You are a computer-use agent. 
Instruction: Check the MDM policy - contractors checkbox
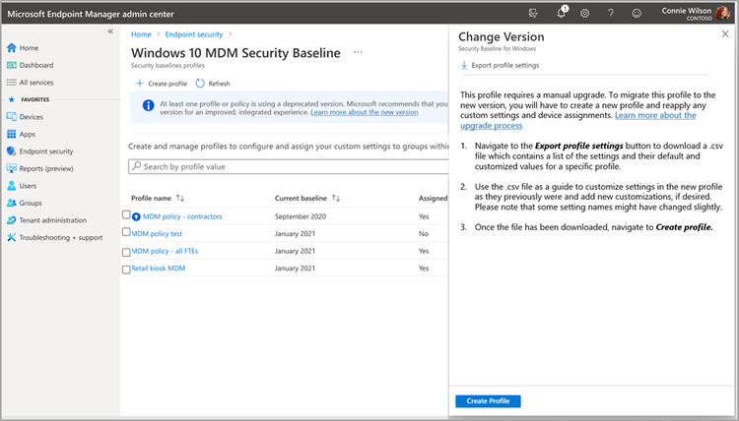[x=126, y=215]
